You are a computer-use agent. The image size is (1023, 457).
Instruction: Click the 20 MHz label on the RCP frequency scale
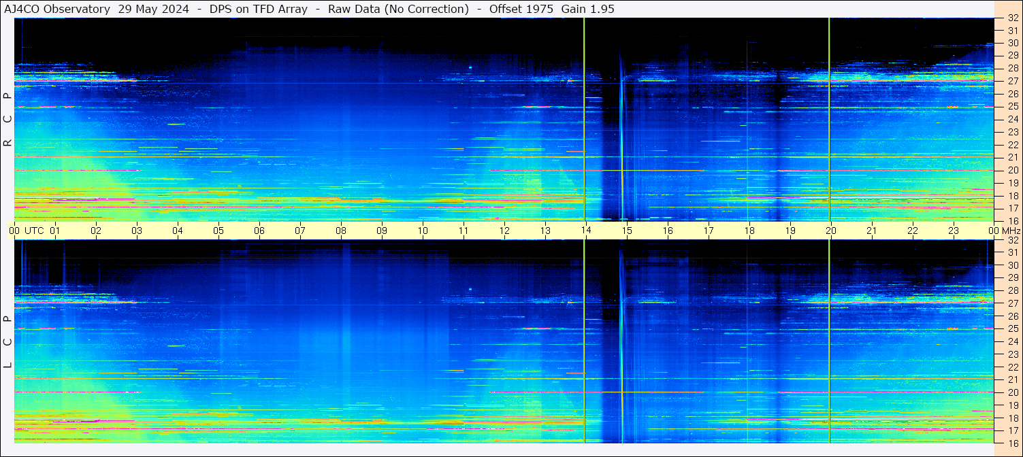[1012, 170]
